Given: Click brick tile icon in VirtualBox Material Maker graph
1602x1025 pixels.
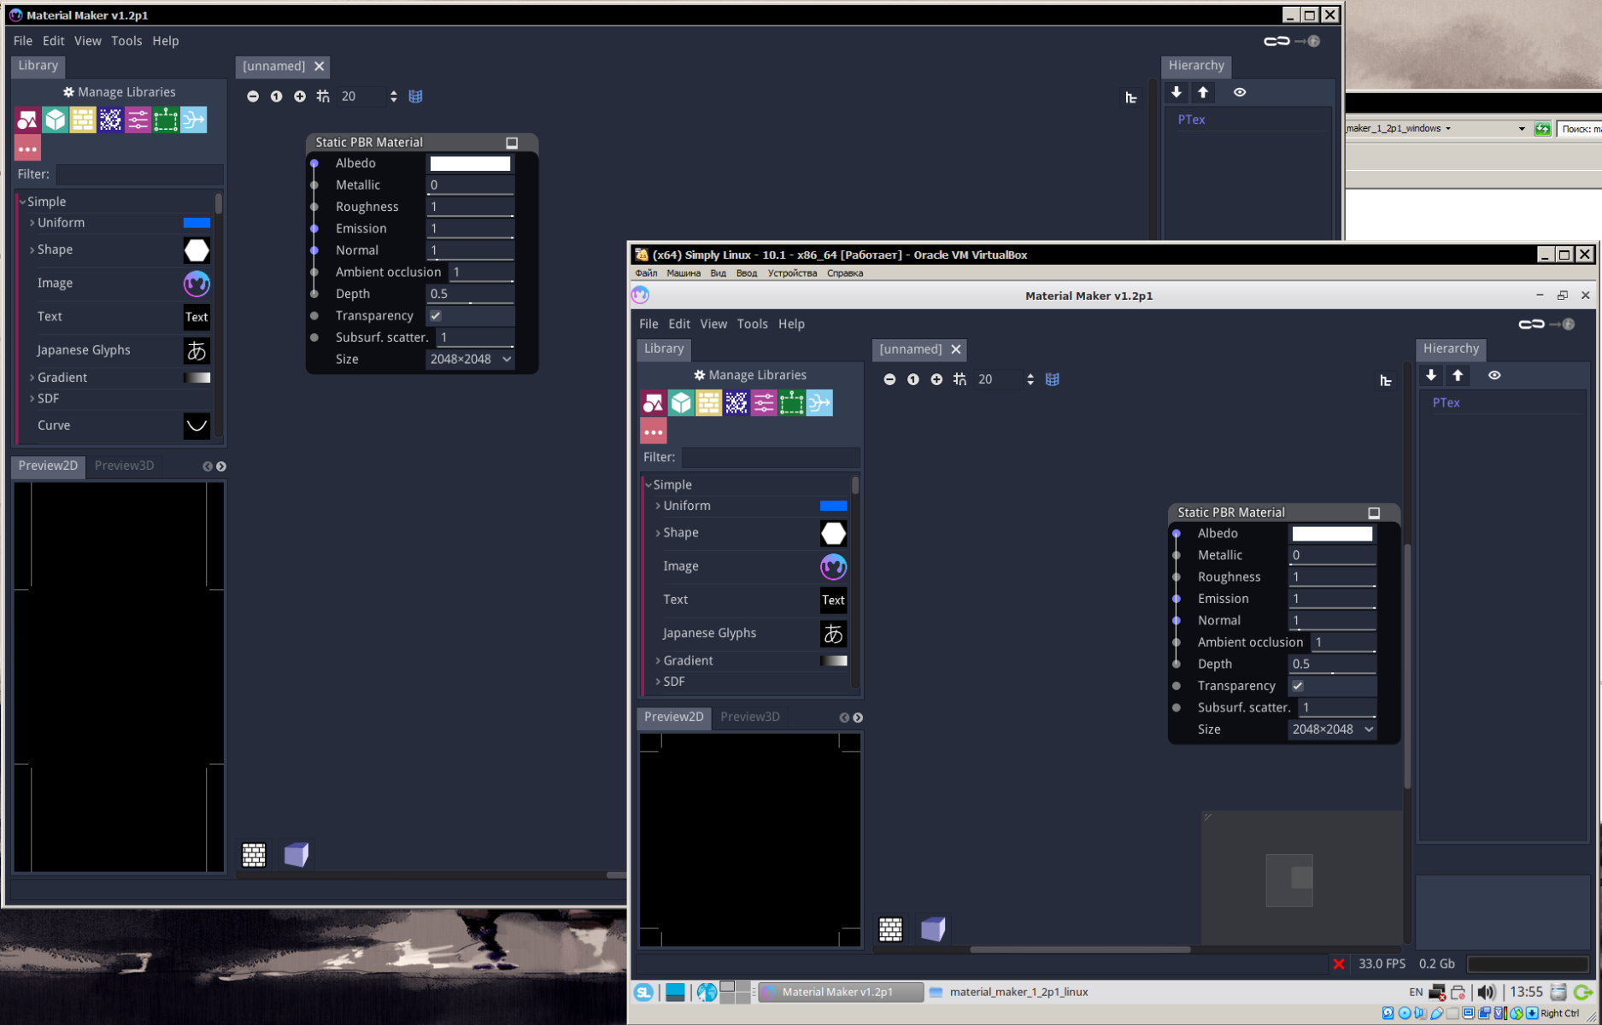Looking at the screenshot, I should pyautogui.click(x=890, y=928).
